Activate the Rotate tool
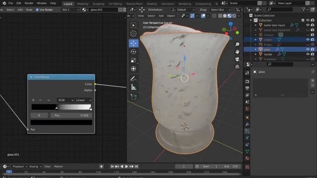This screenshot has width=317, height=178. pyautogui.click(x=133, y=52)
